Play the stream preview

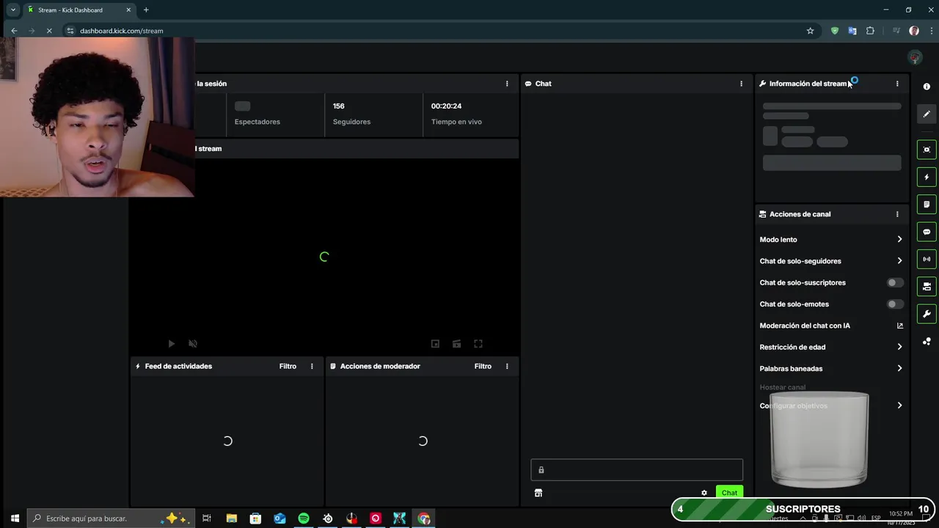172,343
